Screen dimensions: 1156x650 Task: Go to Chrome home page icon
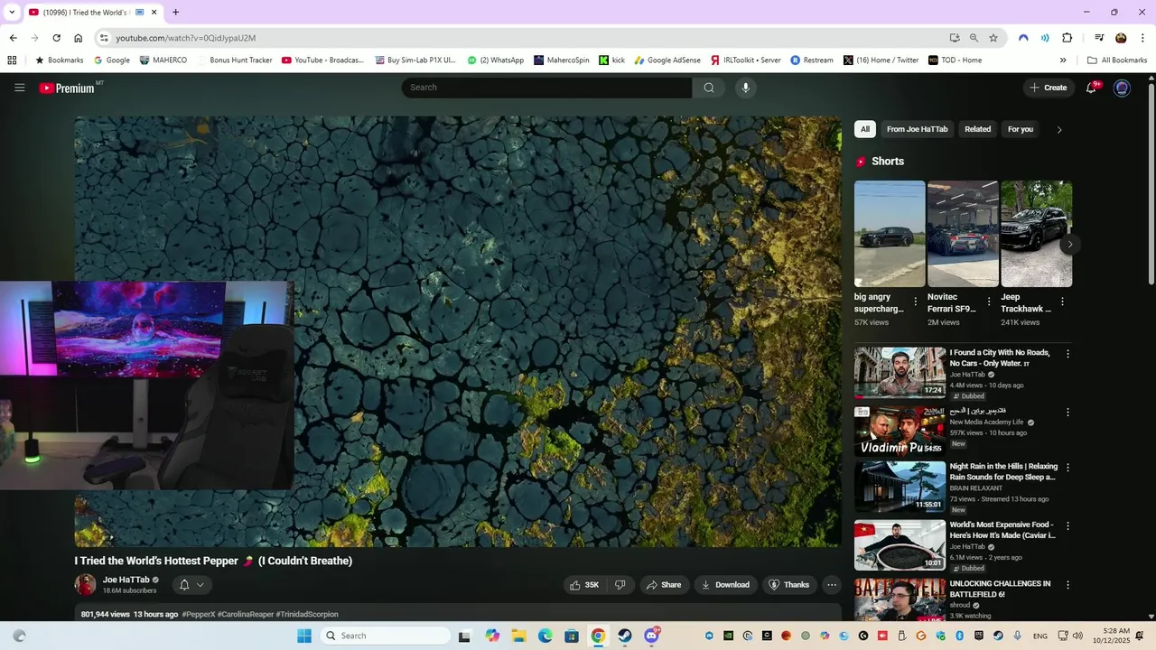pos(79,38)
